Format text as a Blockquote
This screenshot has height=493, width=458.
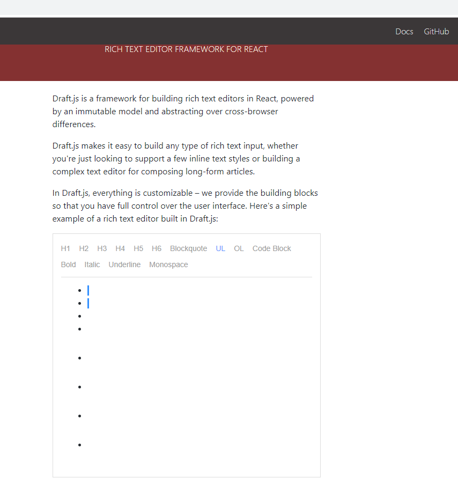188,248
